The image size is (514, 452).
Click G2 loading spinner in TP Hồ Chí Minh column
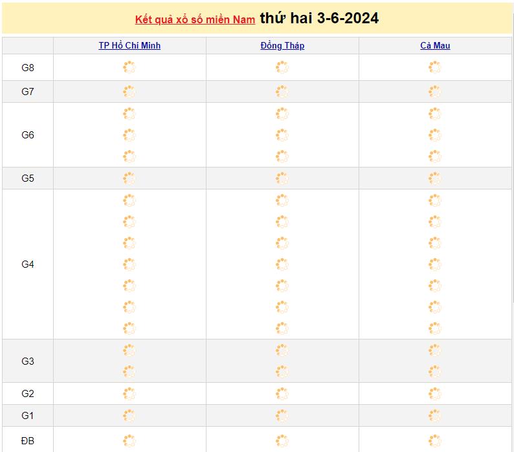129,394
